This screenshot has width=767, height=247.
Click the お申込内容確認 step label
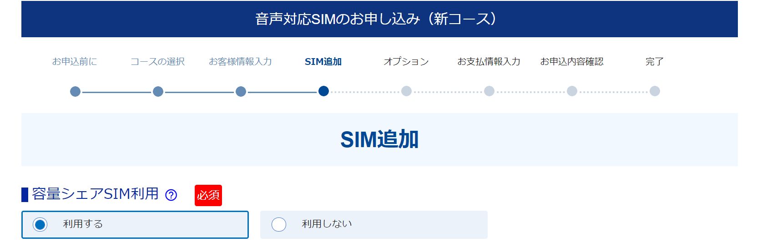[x=572, y=61]
